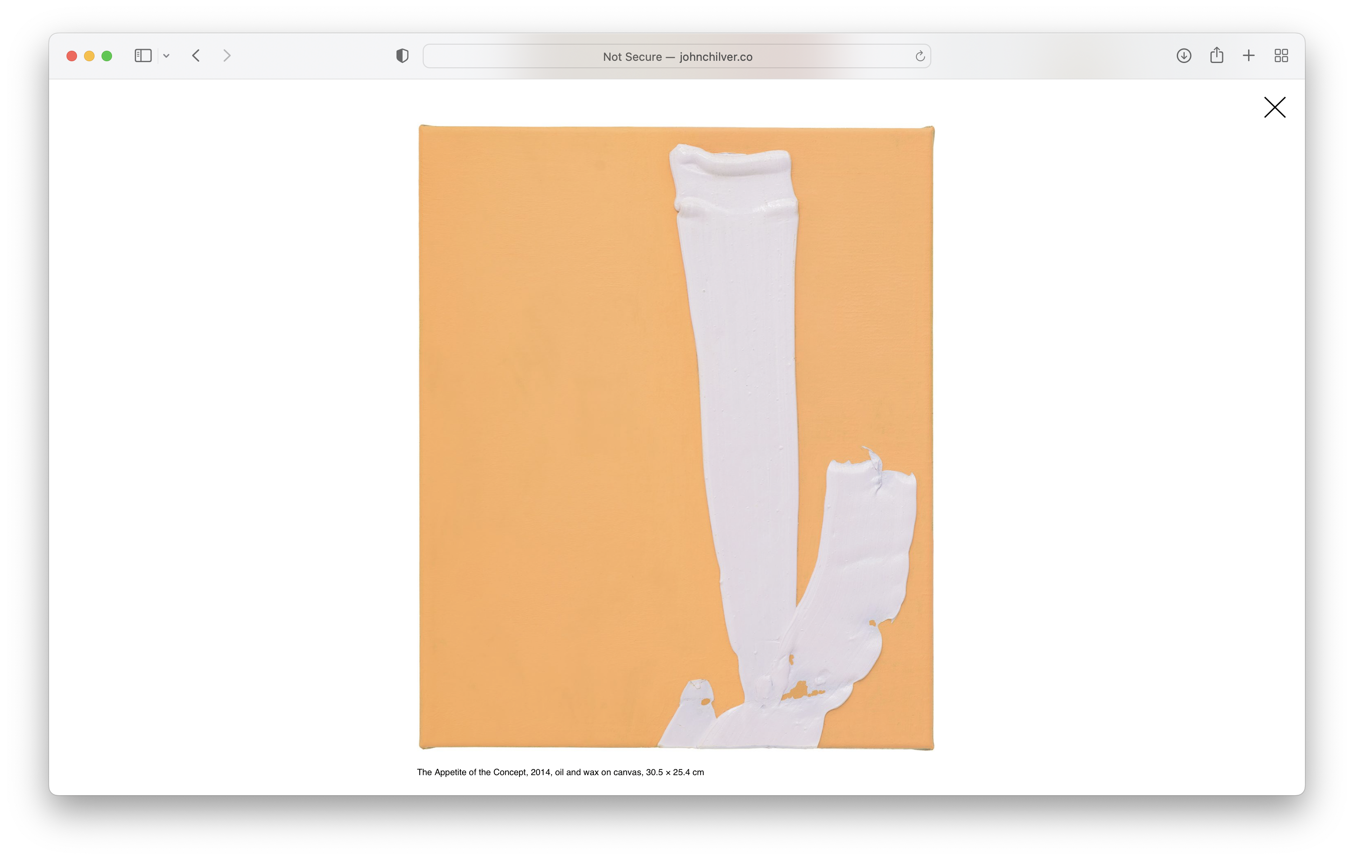
Task: Click the Not Secure label in URL bar
Action: (x=632, y=57)
